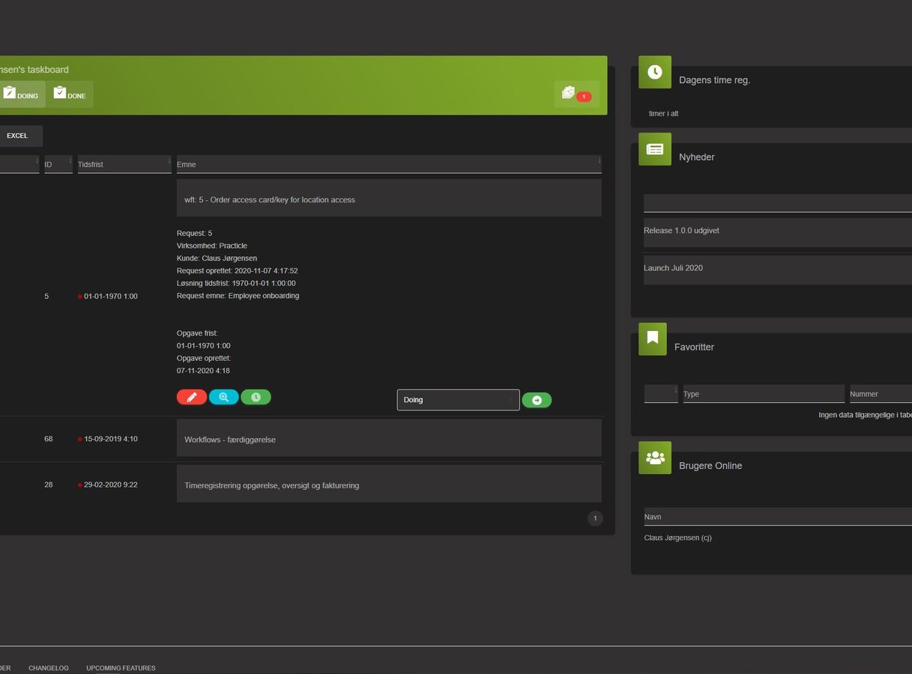Click the Nyheder news icon
This screenshot has width=912, height=674.
coord(654,149)
